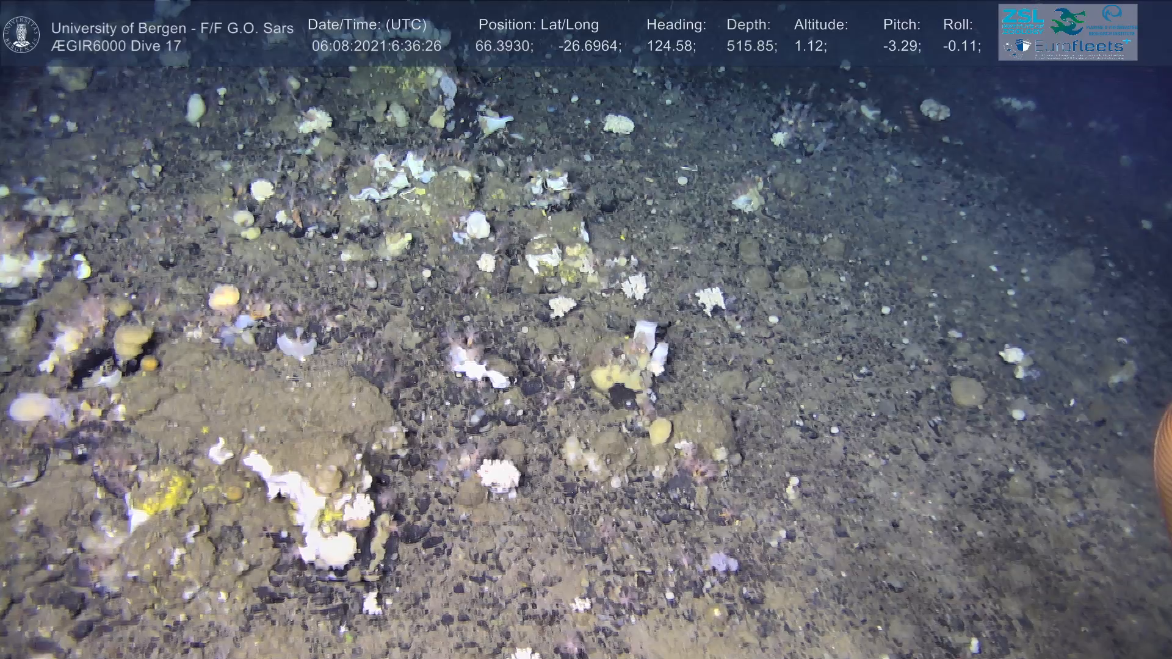Click the Depth reading 515.85
The image size is (1172, 659).
pyautogui.click(x=751, y=46)
